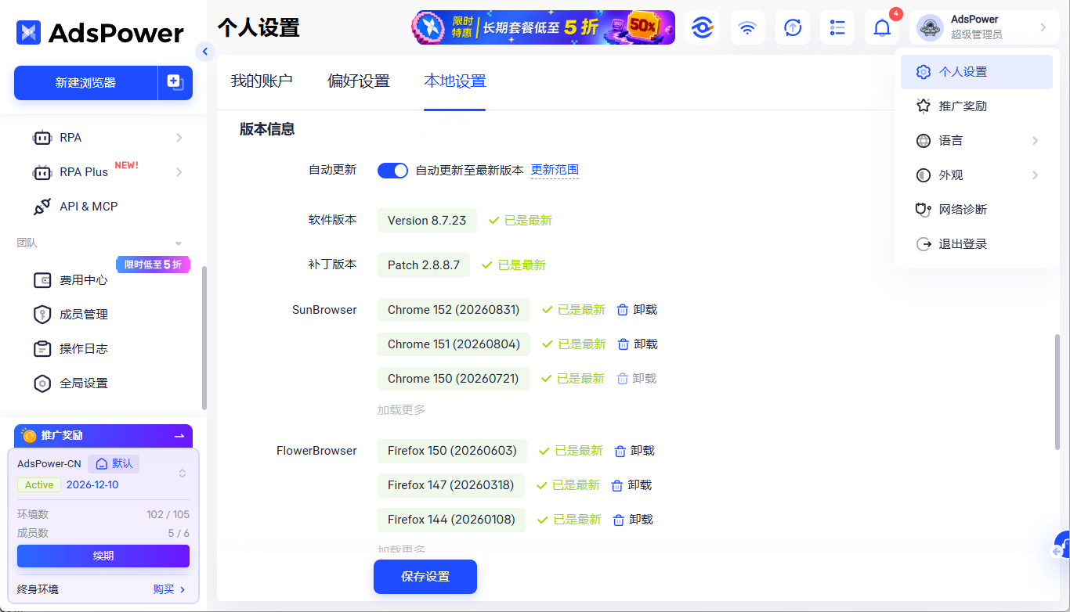Select the 本地设置 tab
The height and width of the screenshot is (612, 1070).
(455, 81)
